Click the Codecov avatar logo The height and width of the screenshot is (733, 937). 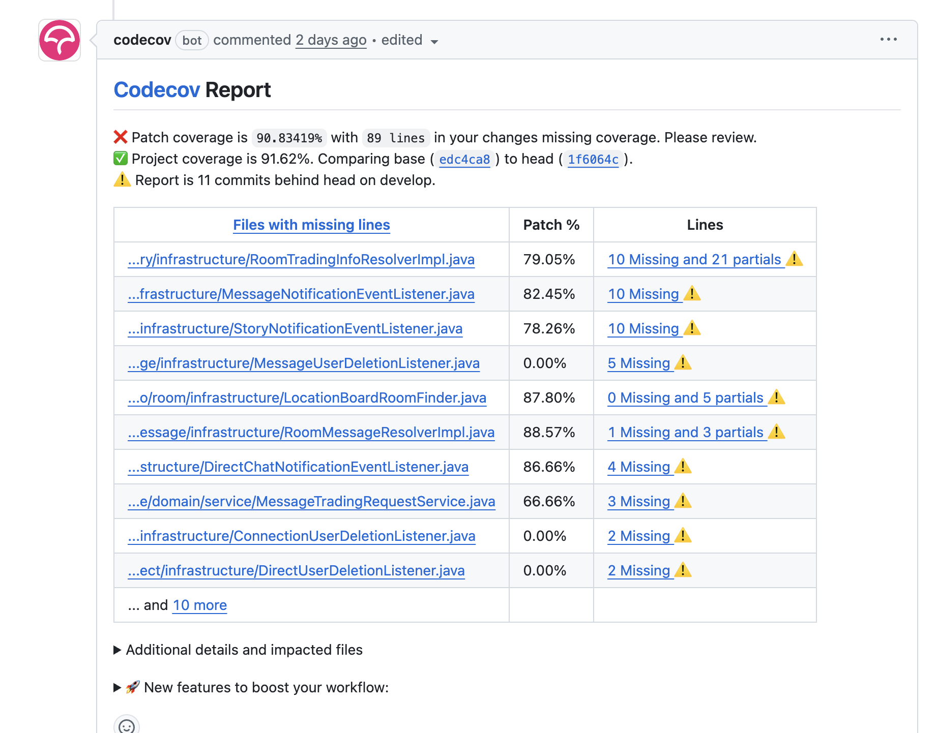tap(60, 40)
